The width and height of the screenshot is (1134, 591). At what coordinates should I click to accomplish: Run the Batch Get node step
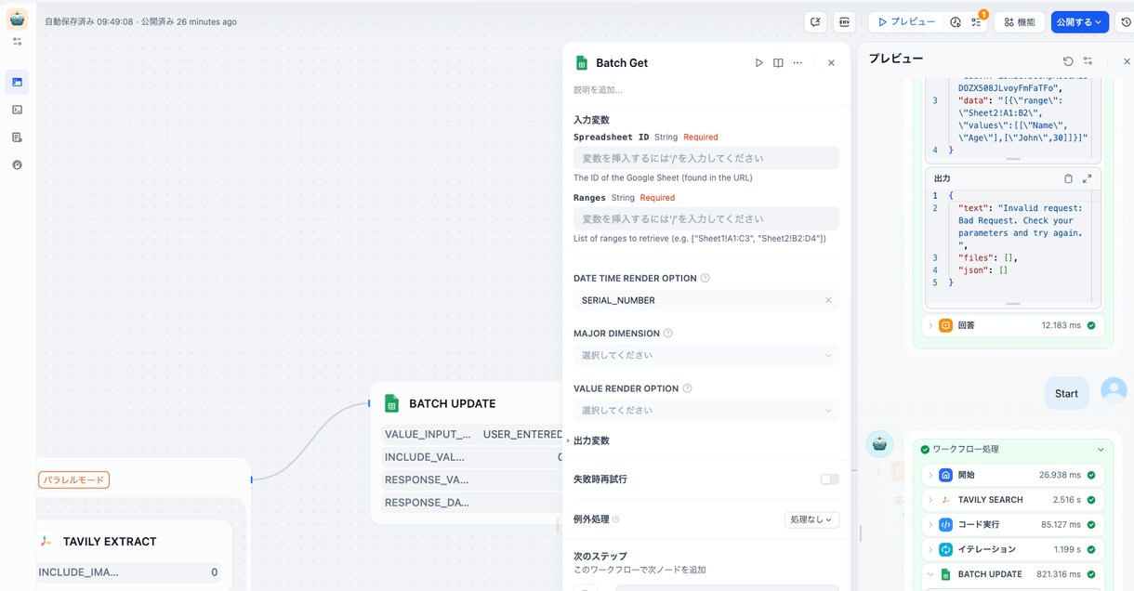(758, 63)
